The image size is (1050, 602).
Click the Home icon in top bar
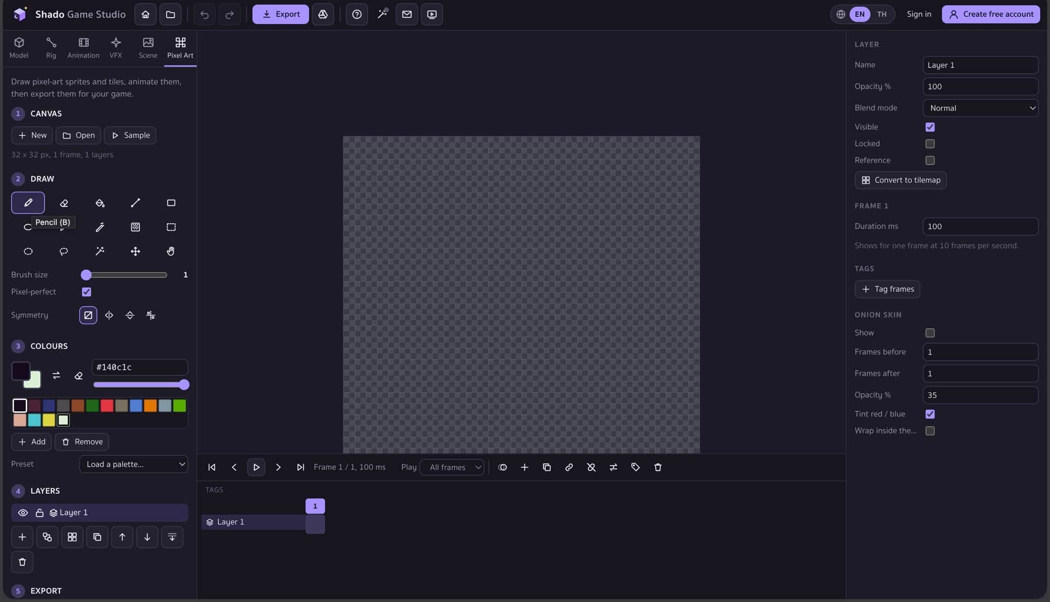pyautogui.click(x=146, y=14)
